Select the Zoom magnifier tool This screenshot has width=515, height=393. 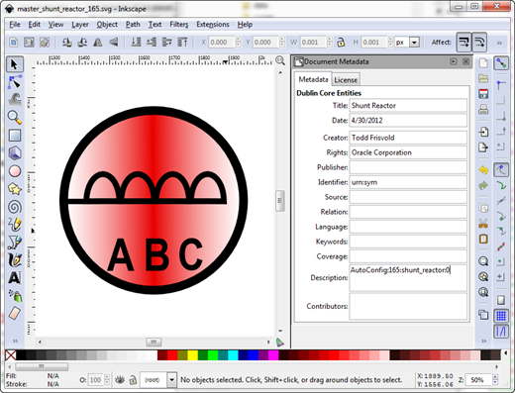(15, 117)
